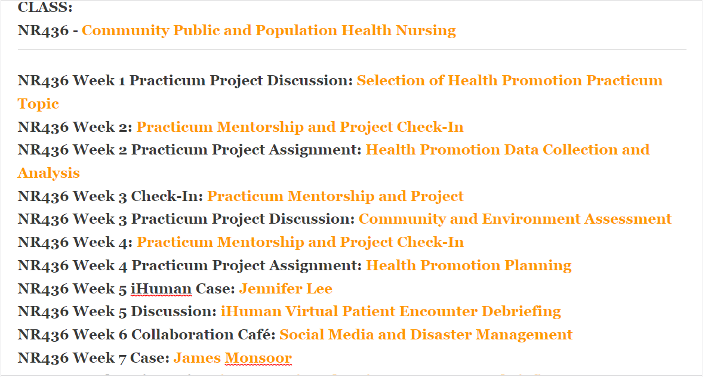Click the NR436 Week 5 Discussion label
Screen dimensions: 705x377
point(116,311)
